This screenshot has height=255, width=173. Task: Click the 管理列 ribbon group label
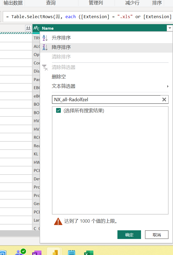(x=96, y=3)
